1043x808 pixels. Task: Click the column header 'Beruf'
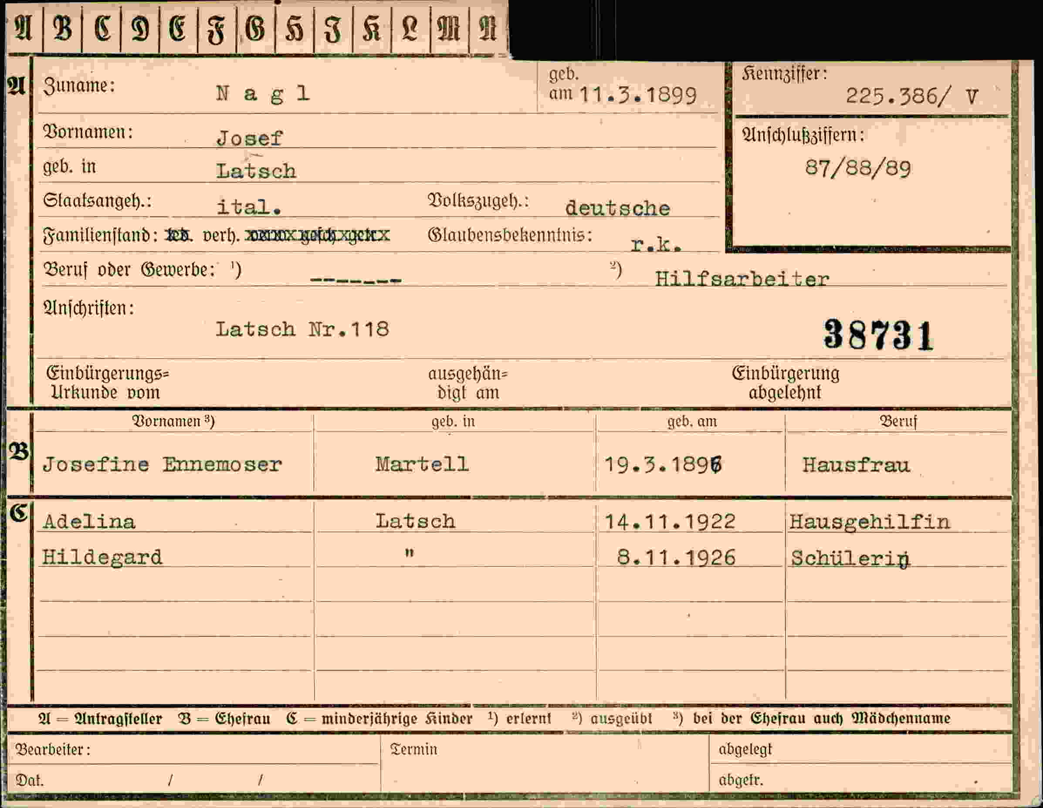tap(898, 421)
